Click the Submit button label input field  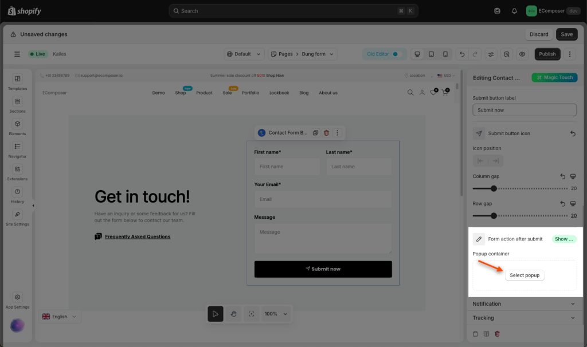(524, 110)
